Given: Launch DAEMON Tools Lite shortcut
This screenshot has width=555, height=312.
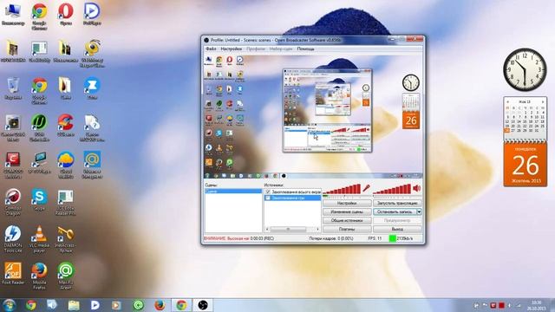Looking at the screenshot, I should click(13, 239).
